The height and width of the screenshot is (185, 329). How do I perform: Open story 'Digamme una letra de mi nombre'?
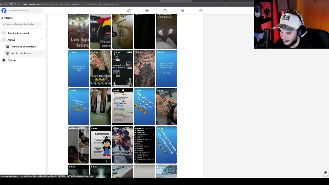pos(167,69)
